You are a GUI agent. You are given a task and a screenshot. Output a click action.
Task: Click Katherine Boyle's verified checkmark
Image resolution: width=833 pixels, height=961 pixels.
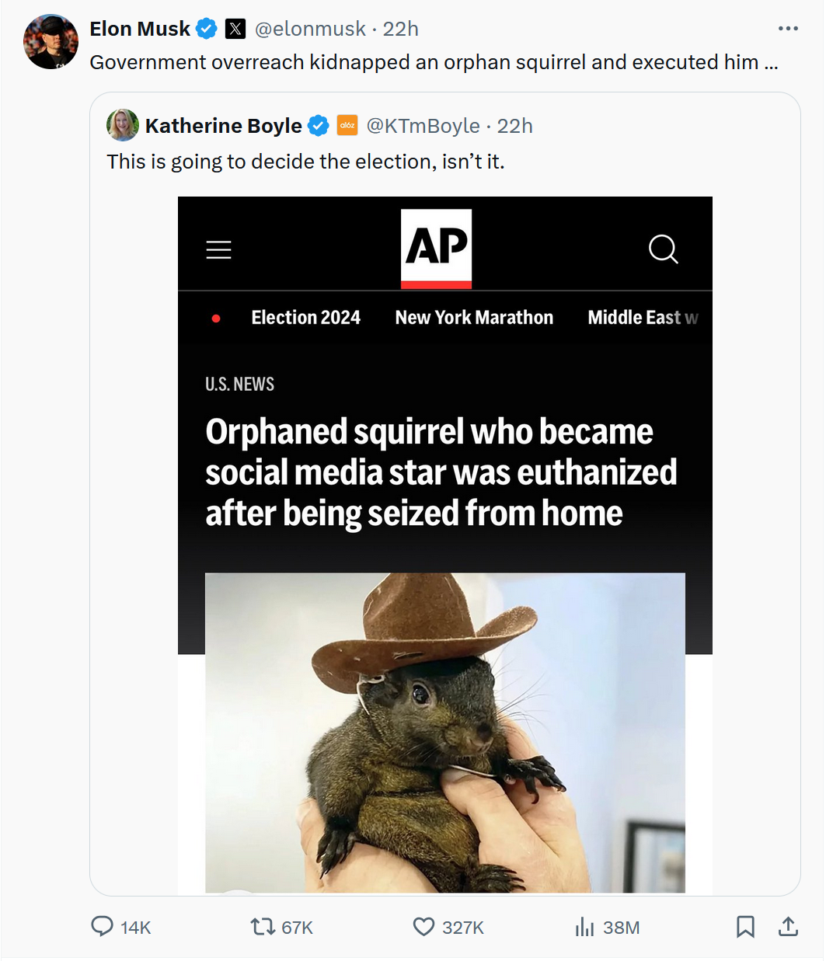tap(319, 125)
